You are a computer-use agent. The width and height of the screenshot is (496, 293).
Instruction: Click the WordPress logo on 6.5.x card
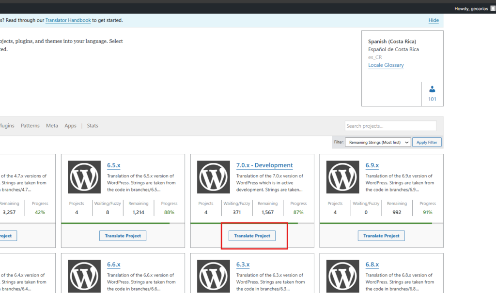pos(85,176)
